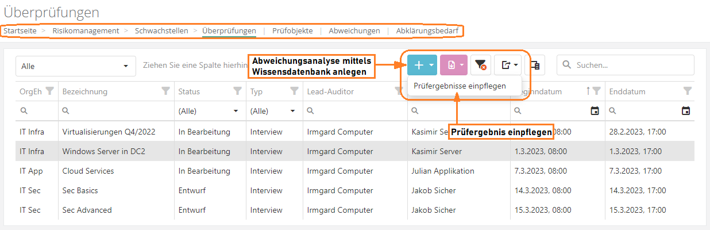Switch to the Prüfobjekte tab
This screenshot has width=710, height=230.
pyautogui.click(x=292, y=30)
